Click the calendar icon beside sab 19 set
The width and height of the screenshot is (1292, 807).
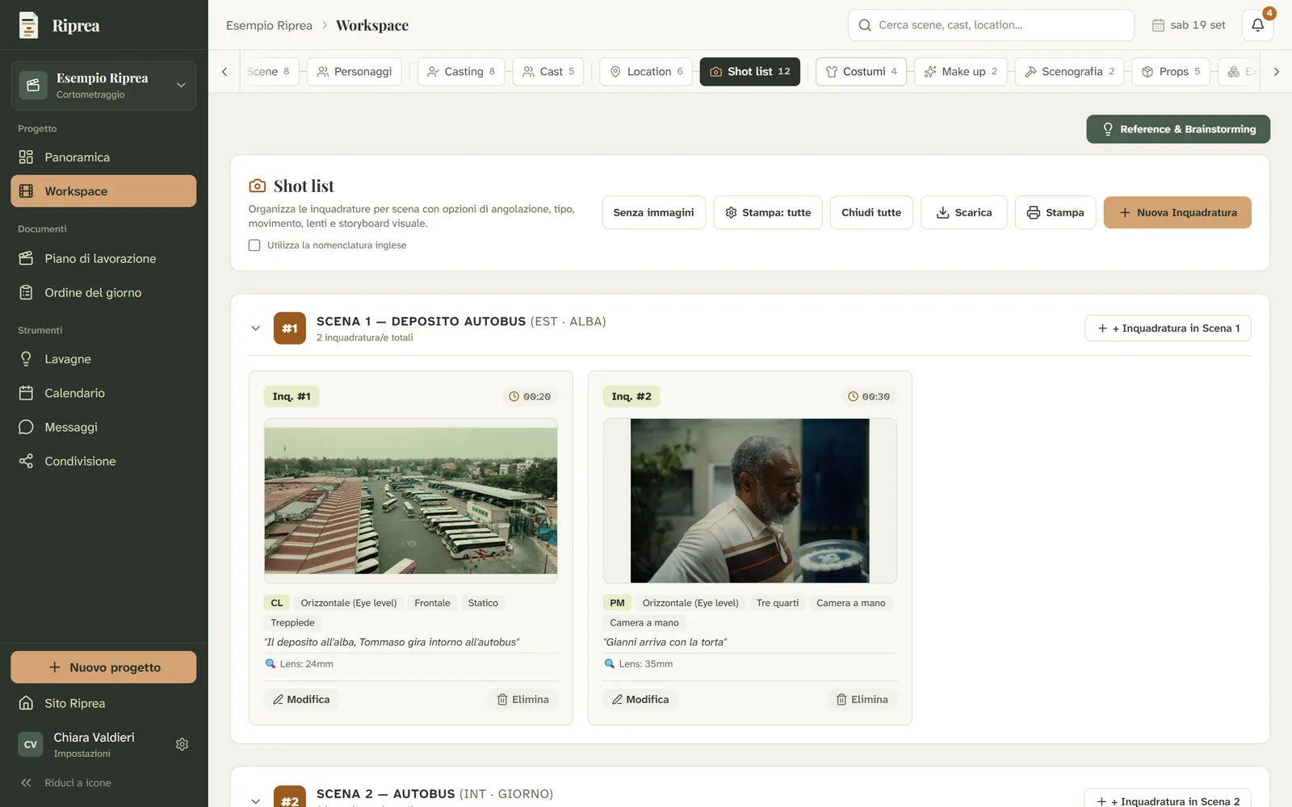pos(1158,25)
